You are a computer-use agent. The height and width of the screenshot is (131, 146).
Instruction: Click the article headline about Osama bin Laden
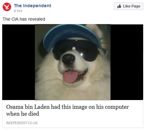(68, 110)
